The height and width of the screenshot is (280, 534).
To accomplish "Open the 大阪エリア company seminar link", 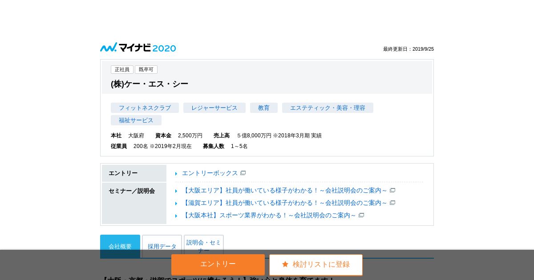I will pos(284,190).
